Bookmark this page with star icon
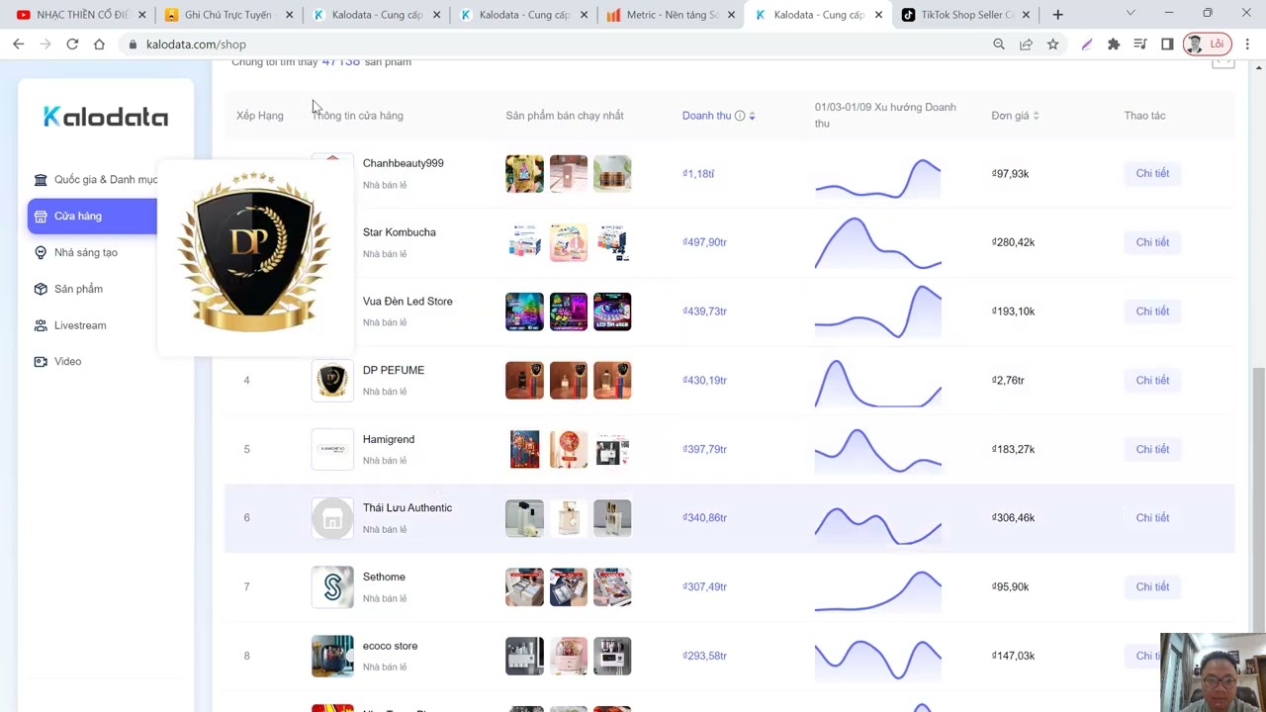The width and height of the screenshot is (1266, 712). pyautogui.click(x=1052, y=44)
